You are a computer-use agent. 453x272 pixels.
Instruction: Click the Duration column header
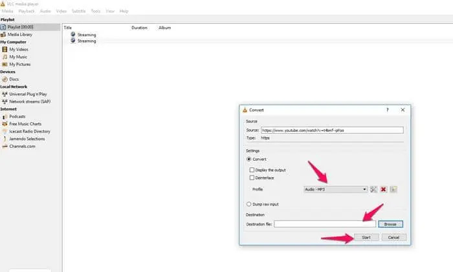pos(139,28)
